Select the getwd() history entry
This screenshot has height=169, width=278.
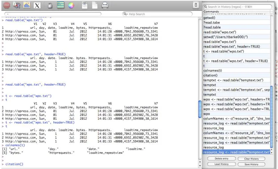point(236,18)
